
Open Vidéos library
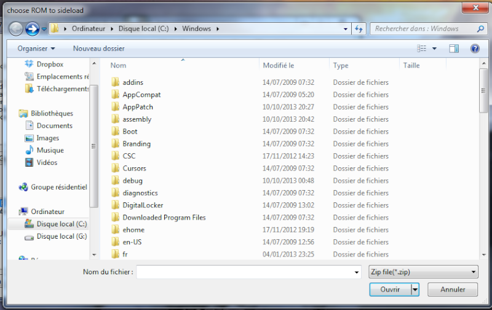point(41,162)
